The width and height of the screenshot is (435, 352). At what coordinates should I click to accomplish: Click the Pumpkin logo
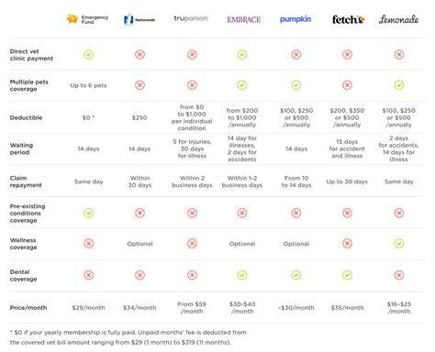pos(296,19)
